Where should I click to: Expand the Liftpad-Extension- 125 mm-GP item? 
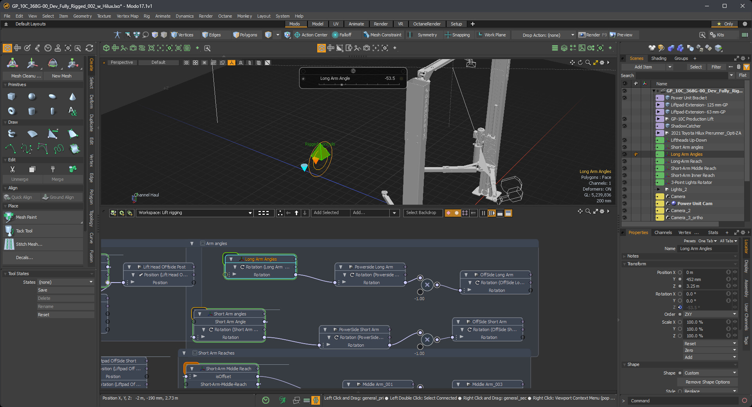click(x=658, y=105)
